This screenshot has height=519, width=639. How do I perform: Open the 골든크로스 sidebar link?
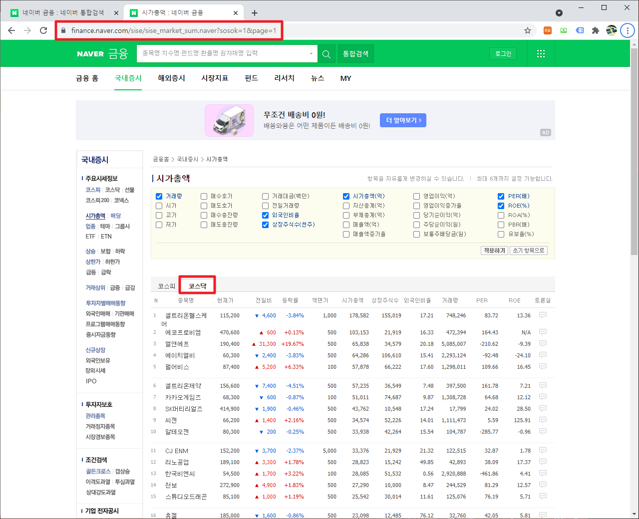coord(98,472)
